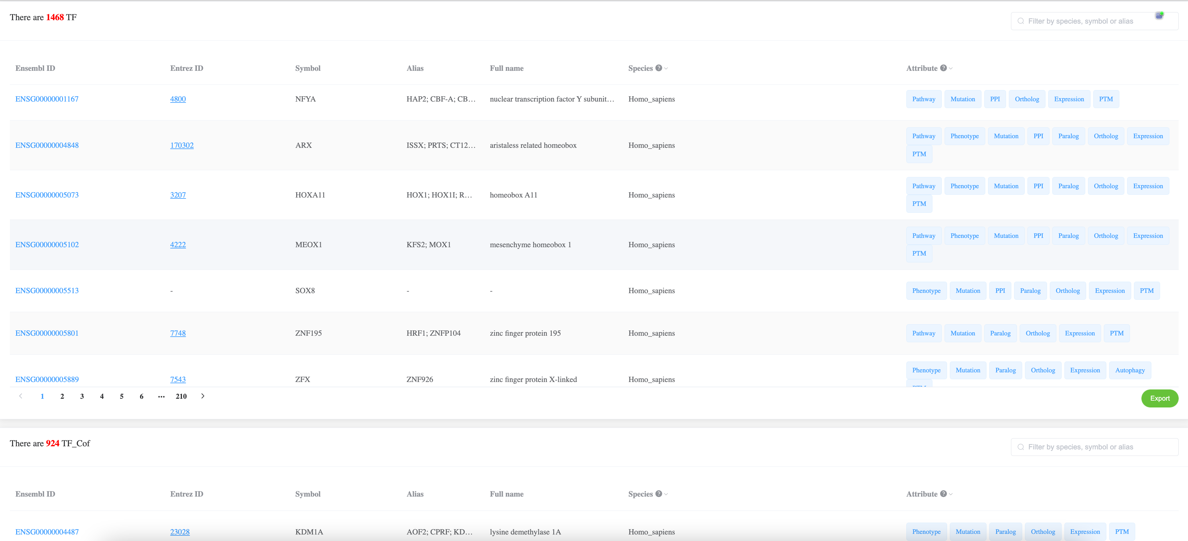
Task: Click the Phenotype tag for HOXA11
Action: (x=964, y=186)
